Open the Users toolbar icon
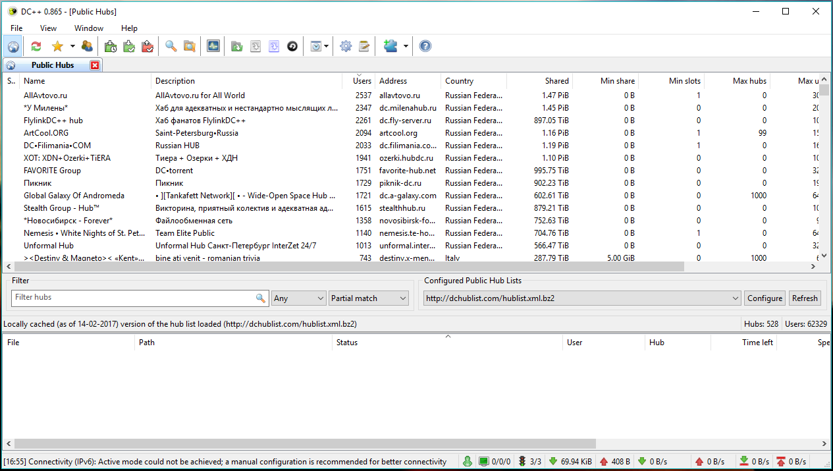The image size is (833, 471). click(x=87, y=46)
